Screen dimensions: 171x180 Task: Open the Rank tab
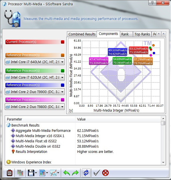pos(126,34)
